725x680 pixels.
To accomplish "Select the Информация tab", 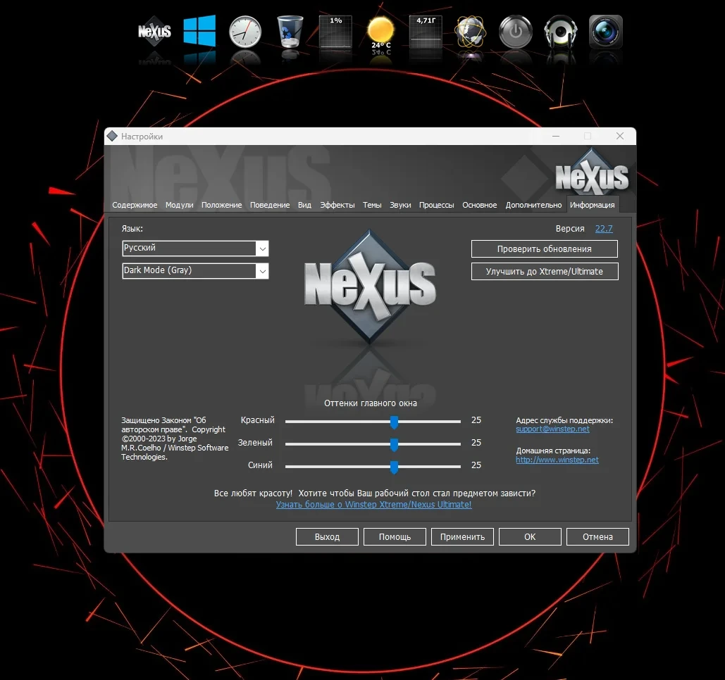I will pyautogui.click(x=593, y=205).
